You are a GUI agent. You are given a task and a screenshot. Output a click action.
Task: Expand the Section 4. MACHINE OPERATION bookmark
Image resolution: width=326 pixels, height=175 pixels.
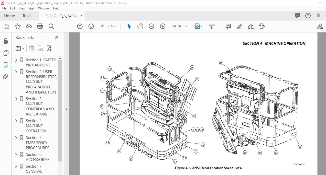pyautogui.click(x=16, y=121)
